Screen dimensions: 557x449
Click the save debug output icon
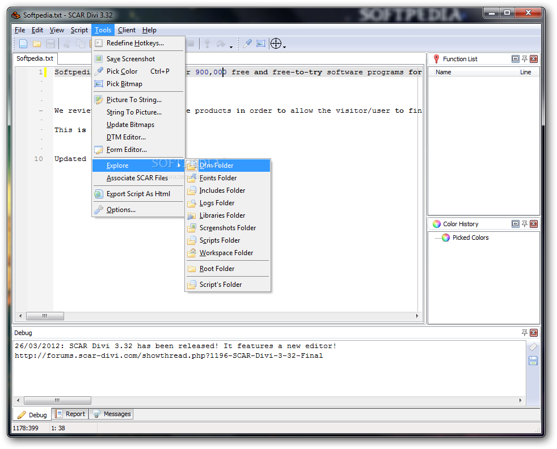[533, 361]
